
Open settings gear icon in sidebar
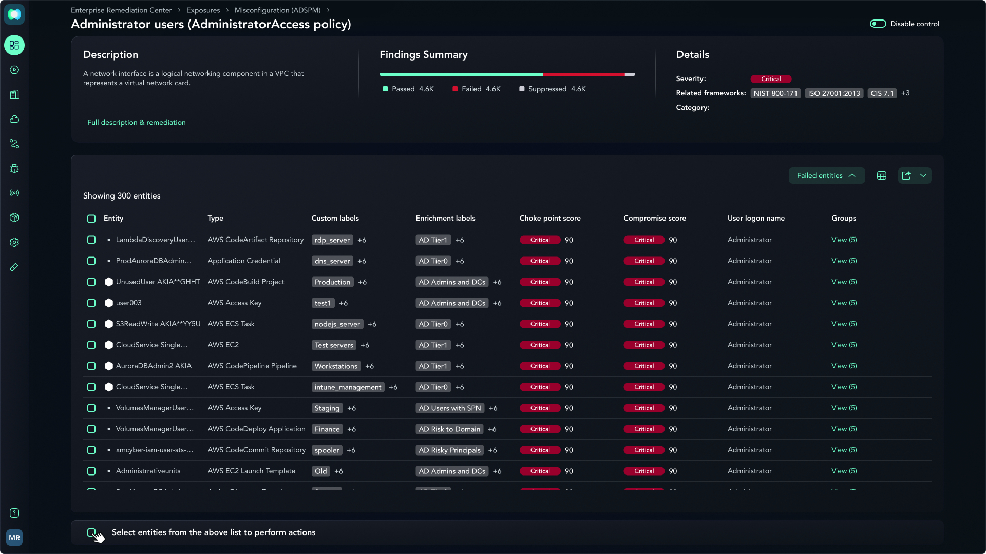coord(14,242)
